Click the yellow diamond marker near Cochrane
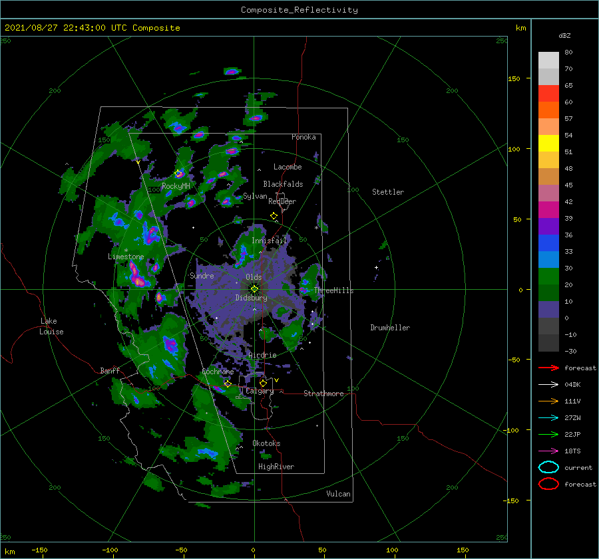 tap(228, 384)
